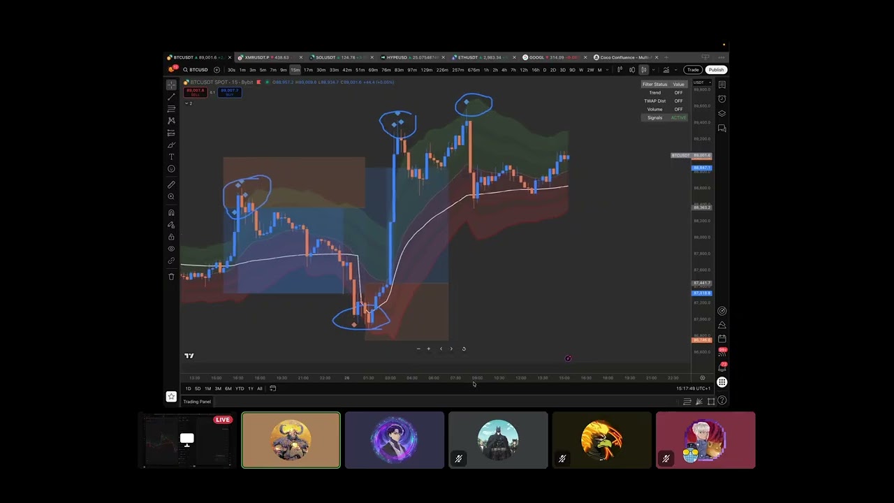Viewport: 894px width, 503px height.
Task: Select the 1h timeframe
Action: 486,70
